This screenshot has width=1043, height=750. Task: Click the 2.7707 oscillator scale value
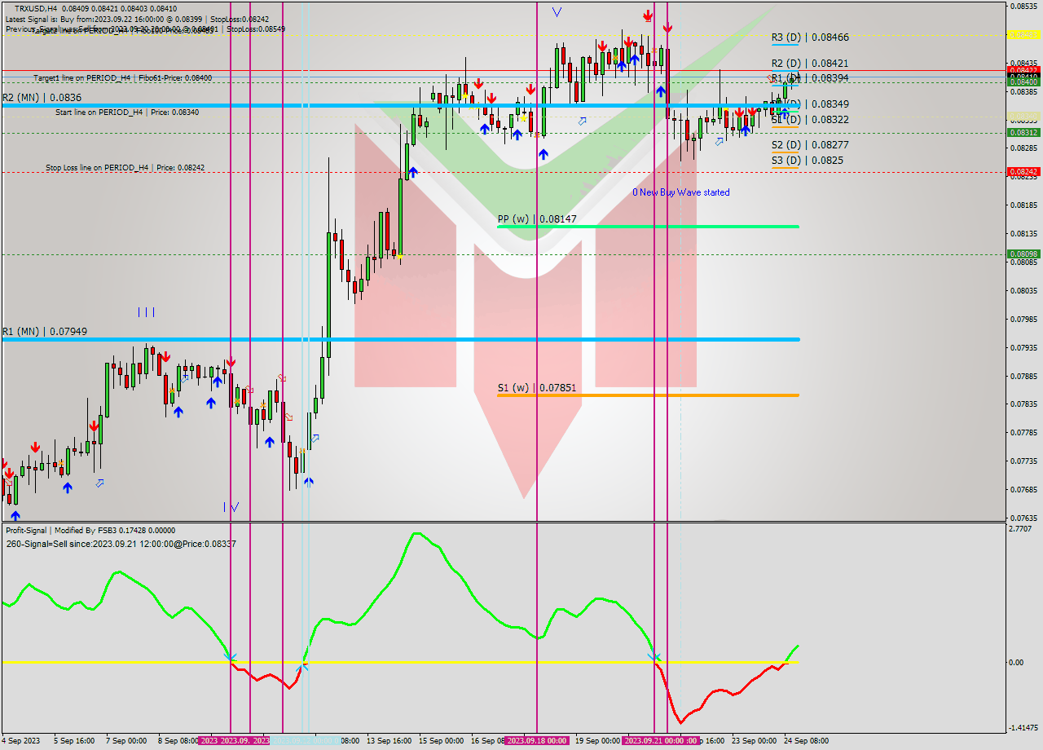[x=1020, y=529]
